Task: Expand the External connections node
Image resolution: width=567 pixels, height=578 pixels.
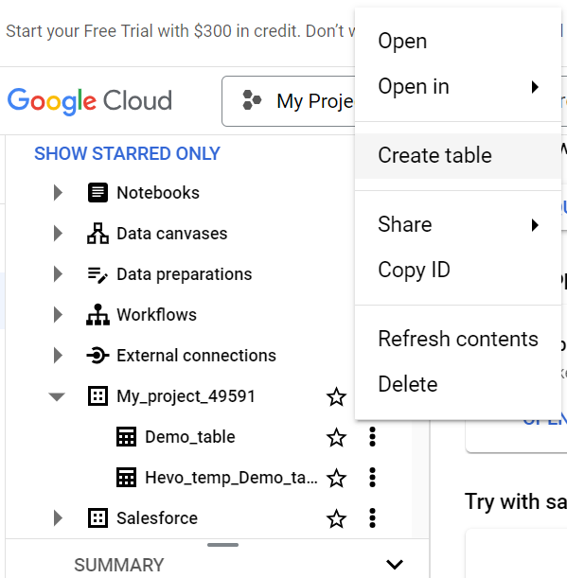Action: [x=58, y=356]
